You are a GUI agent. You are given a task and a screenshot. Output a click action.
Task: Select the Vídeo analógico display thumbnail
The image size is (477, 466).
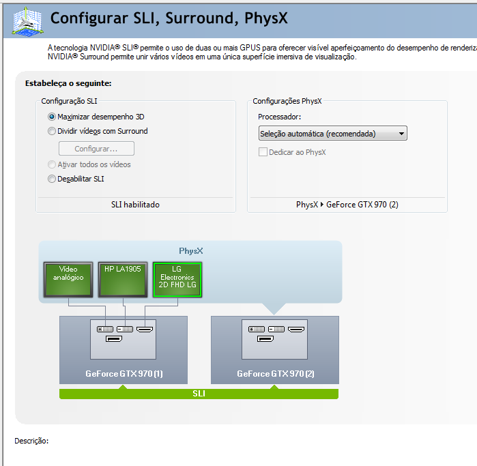coord(68,280)
